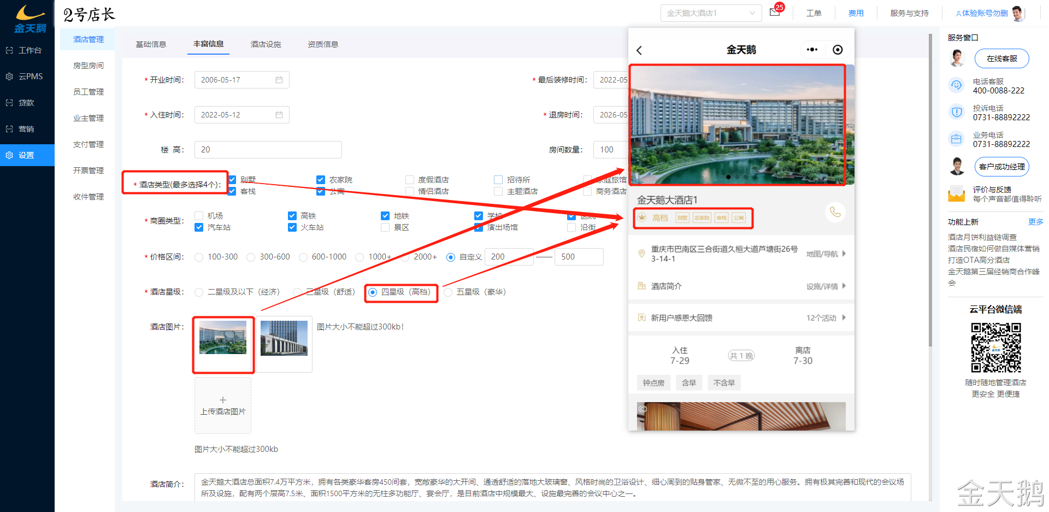Open the 更多 link under 功能上新
This screenshot has width=1049, height=512.
(x=1035, y=222)
